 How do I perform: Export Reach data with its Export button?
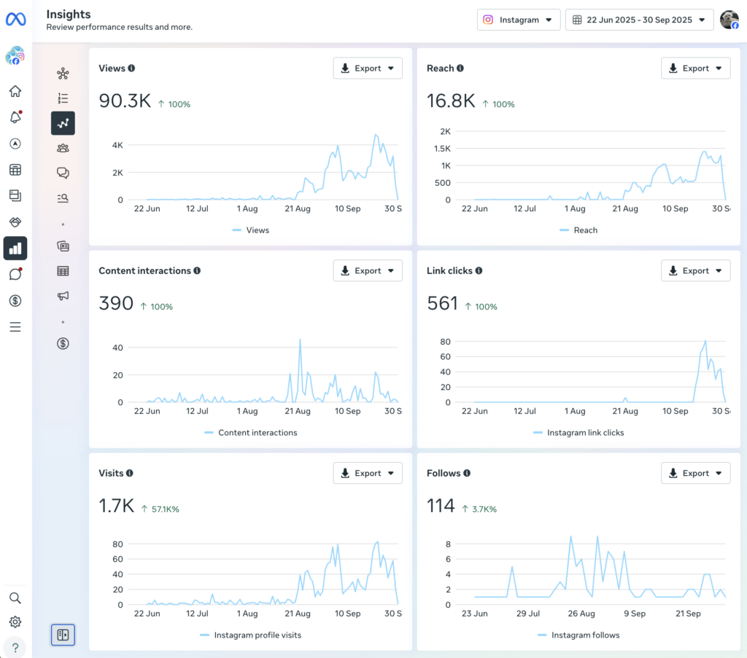[691, 67]
